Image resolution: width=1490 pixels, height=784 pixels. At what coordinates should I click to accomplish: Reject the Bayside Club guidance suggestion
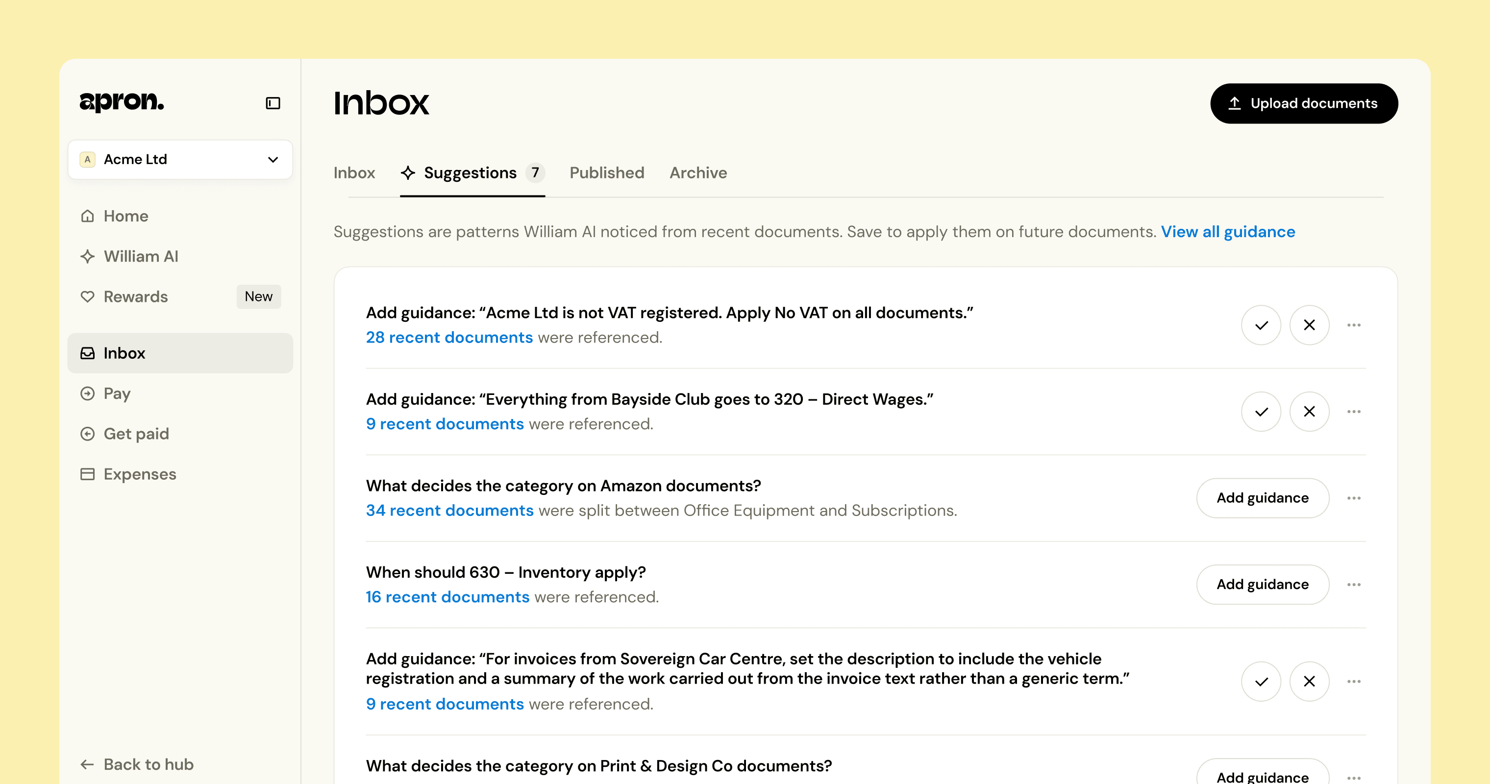(1309, 412)
